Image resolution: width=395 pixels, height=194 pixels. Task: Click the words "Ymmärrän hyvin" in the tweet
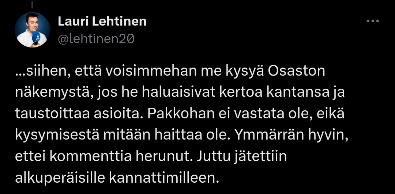290,135
